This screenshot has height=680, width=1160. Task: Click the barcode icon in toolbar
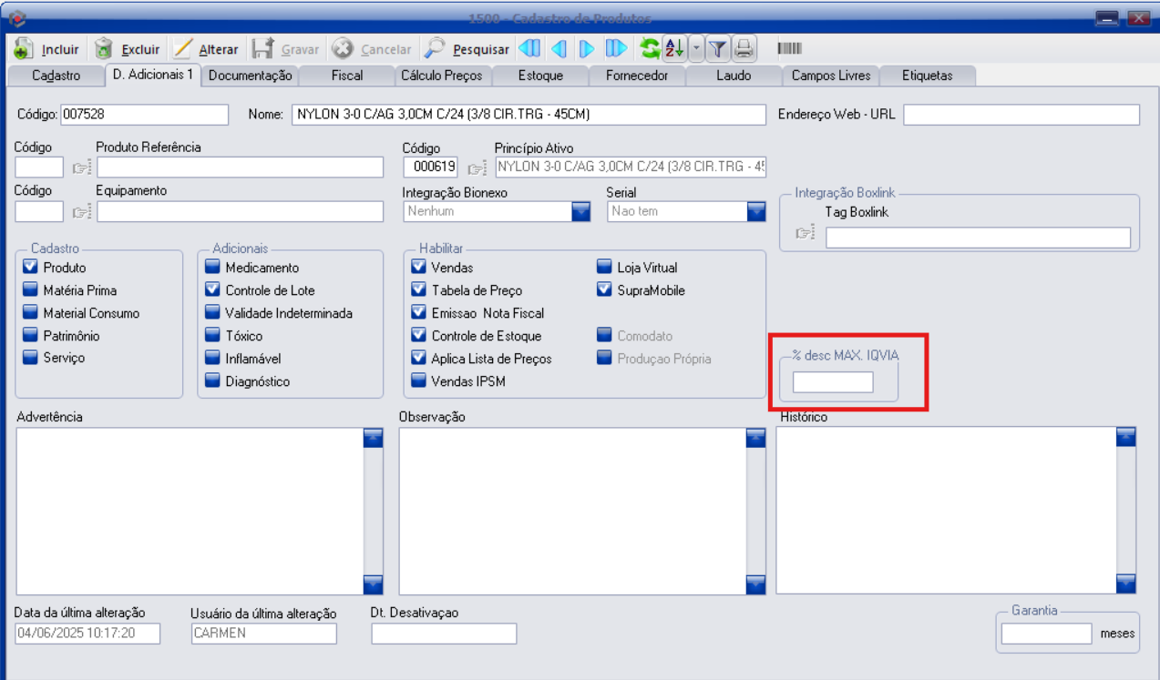(x=789, y=49)
